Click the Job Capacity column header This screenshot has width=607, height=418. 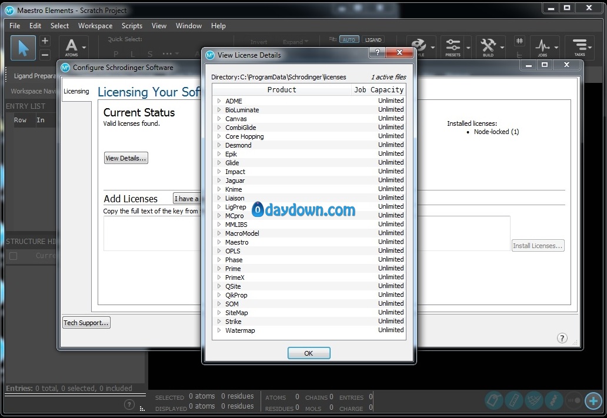[379, 90]
